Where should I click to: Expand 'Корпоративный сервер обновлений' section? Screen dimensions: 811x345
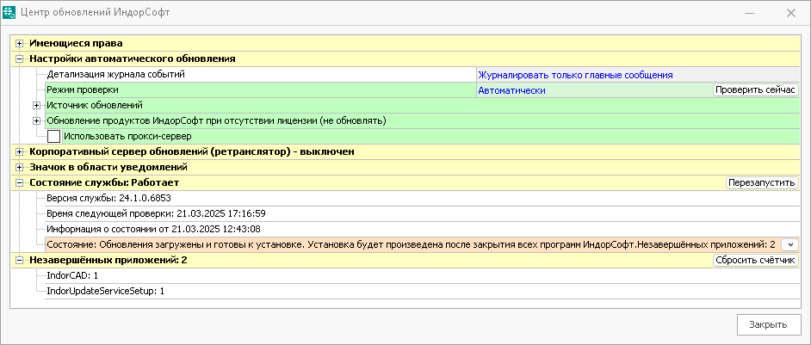click(20, 152)
